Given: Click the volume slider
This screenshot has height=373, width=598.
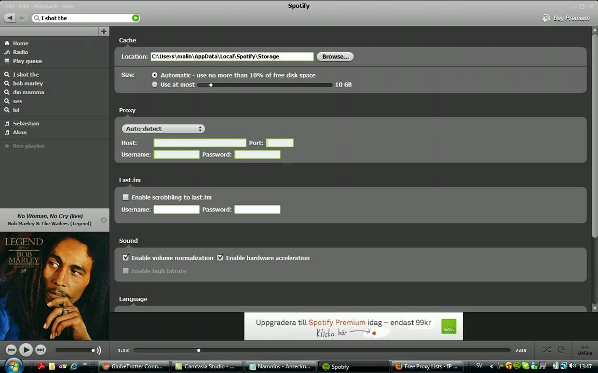Looking at the screenshot, I should tap(75, 350).
